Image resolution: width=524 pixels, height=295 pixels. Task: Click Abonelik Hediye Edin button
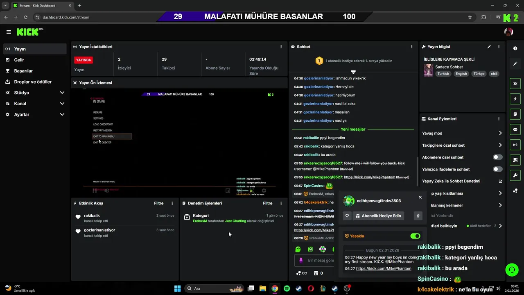(378, 216)
